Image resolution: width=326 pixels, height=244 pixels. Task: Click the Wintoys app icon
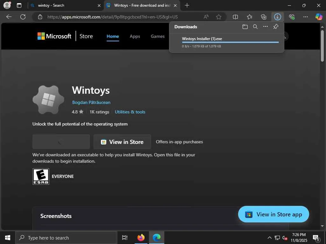48,100
